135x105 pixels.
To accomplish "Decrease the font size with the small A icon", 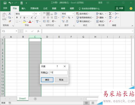I will pyautogui.click(x=36, y=17).
